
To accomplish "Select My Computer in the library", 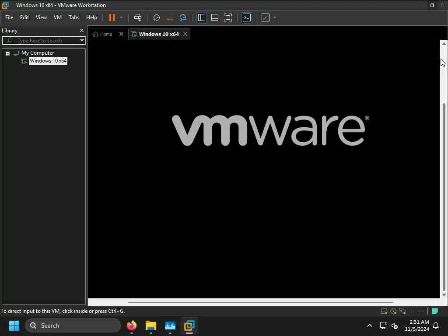I will 38,53.
